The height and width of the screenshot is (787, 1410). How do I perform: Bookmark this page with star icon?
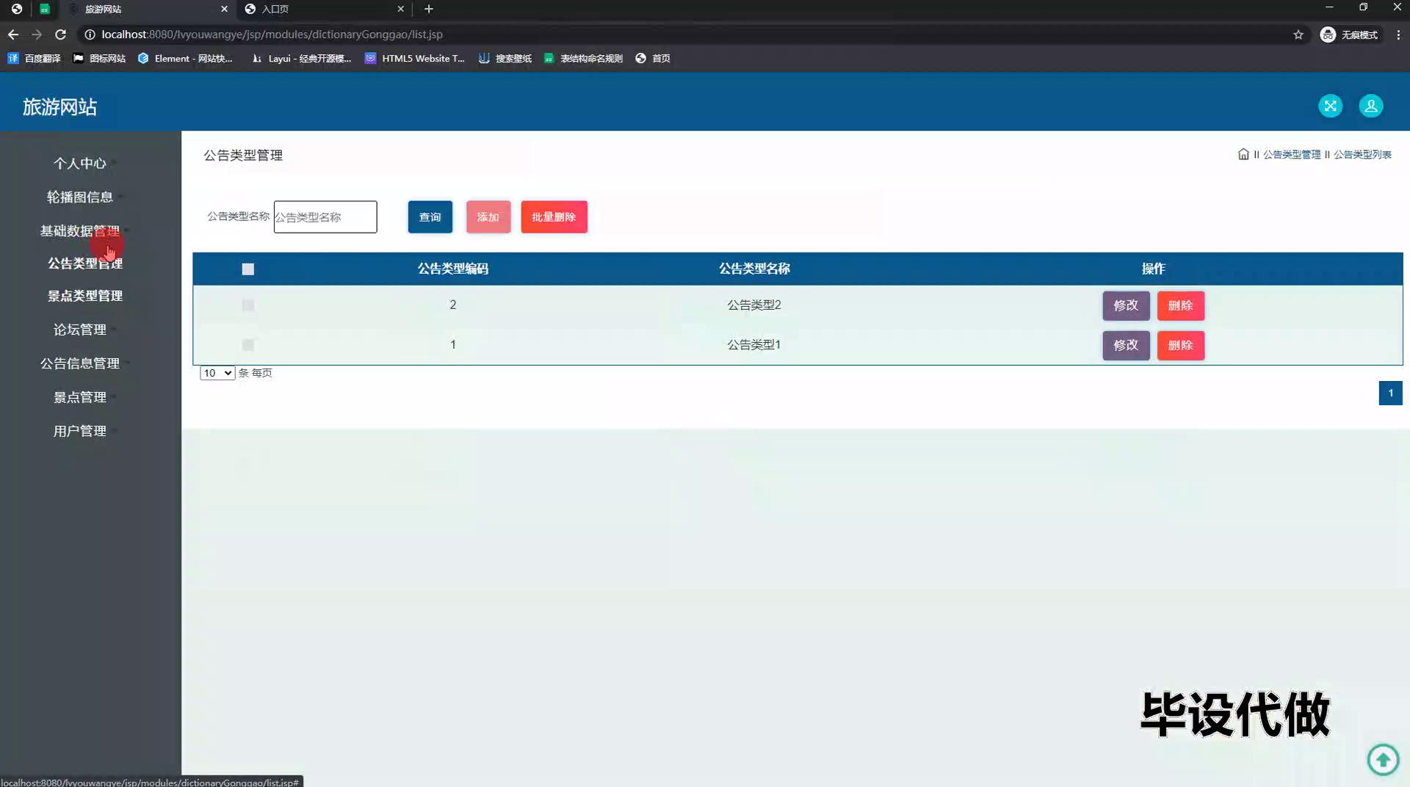pyautogui.click(x=1298, y=35)
